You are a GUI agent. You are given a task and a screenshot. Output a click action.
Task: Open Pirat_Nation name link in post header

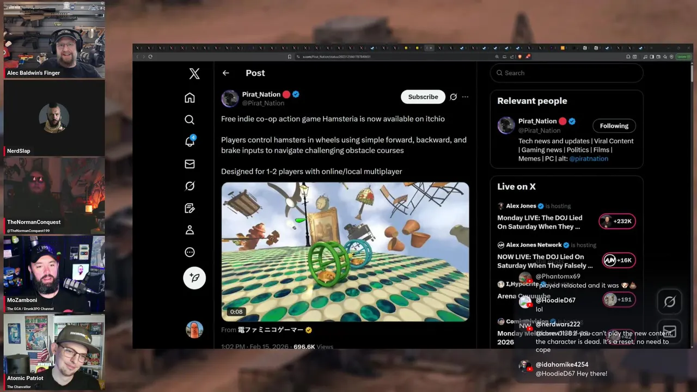click(261, 94)
